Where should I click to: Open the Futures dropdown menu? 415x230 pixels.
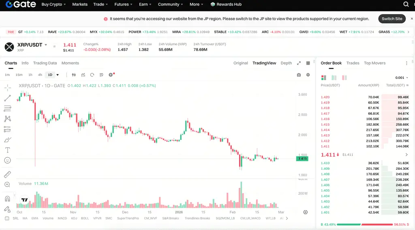click(x=123, y=4)
